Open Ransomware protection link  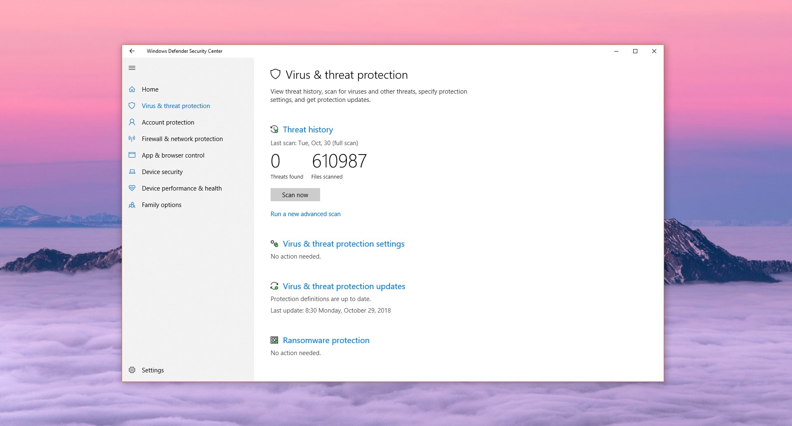(326, 340)
